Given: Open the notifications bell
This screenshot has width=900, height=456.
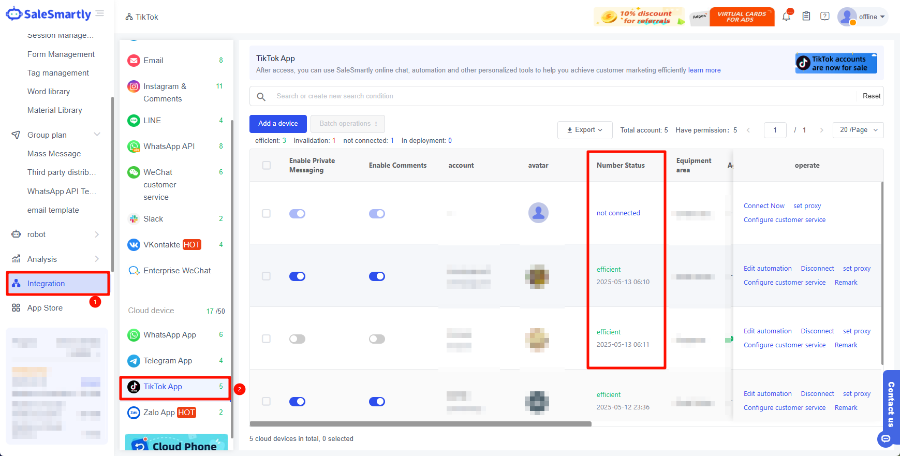Looking at the screenshot, I should coord(786,17).
